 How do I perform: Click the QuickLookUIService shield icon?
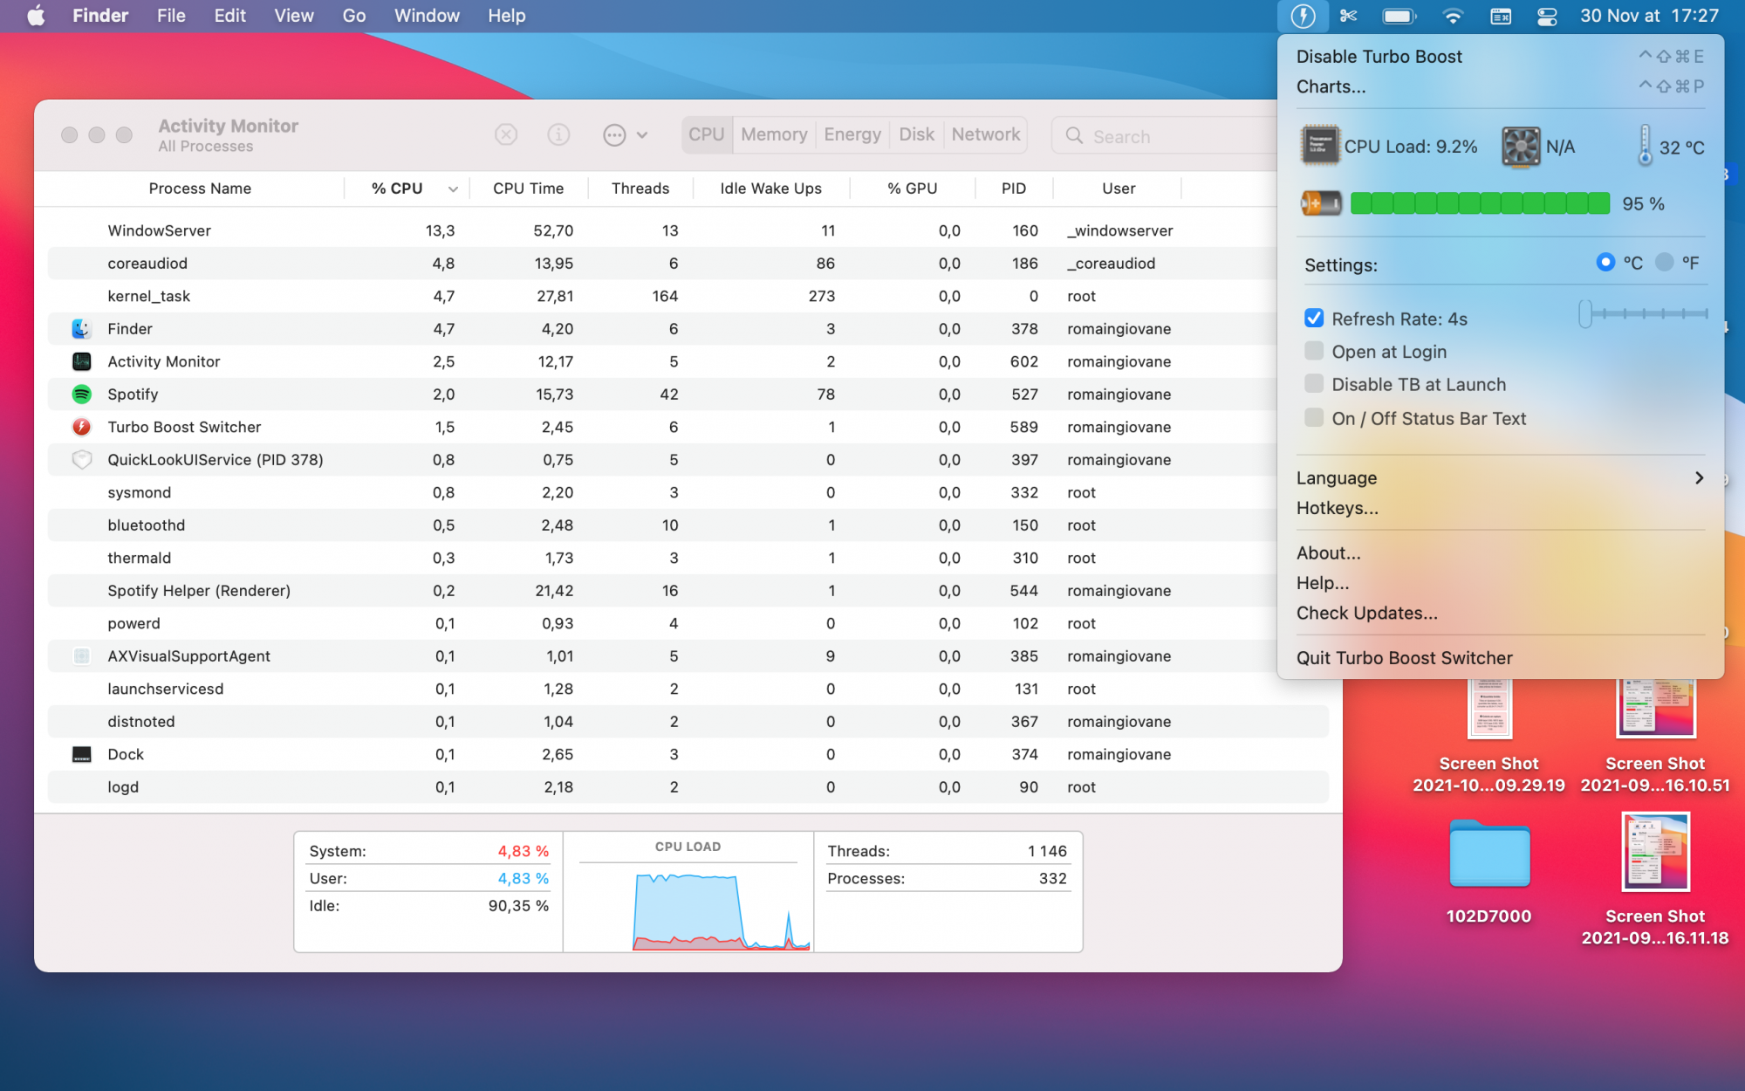(81, 460)
